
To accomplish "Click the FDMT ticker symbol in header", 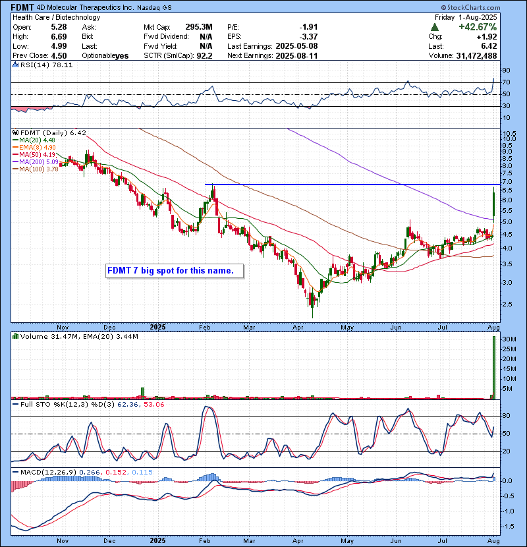I will coord(22,7).
